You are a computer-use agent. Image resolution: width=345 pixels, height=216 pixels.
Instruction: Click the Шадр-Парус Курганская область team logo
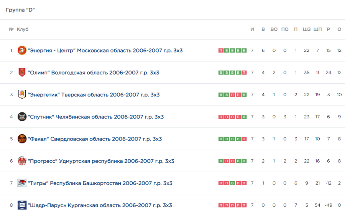tap(22, 205)
